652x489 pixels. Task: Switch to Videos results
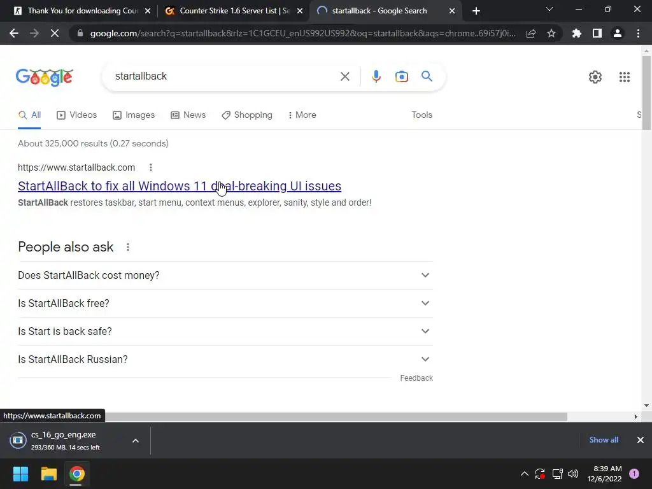[76, 115]
